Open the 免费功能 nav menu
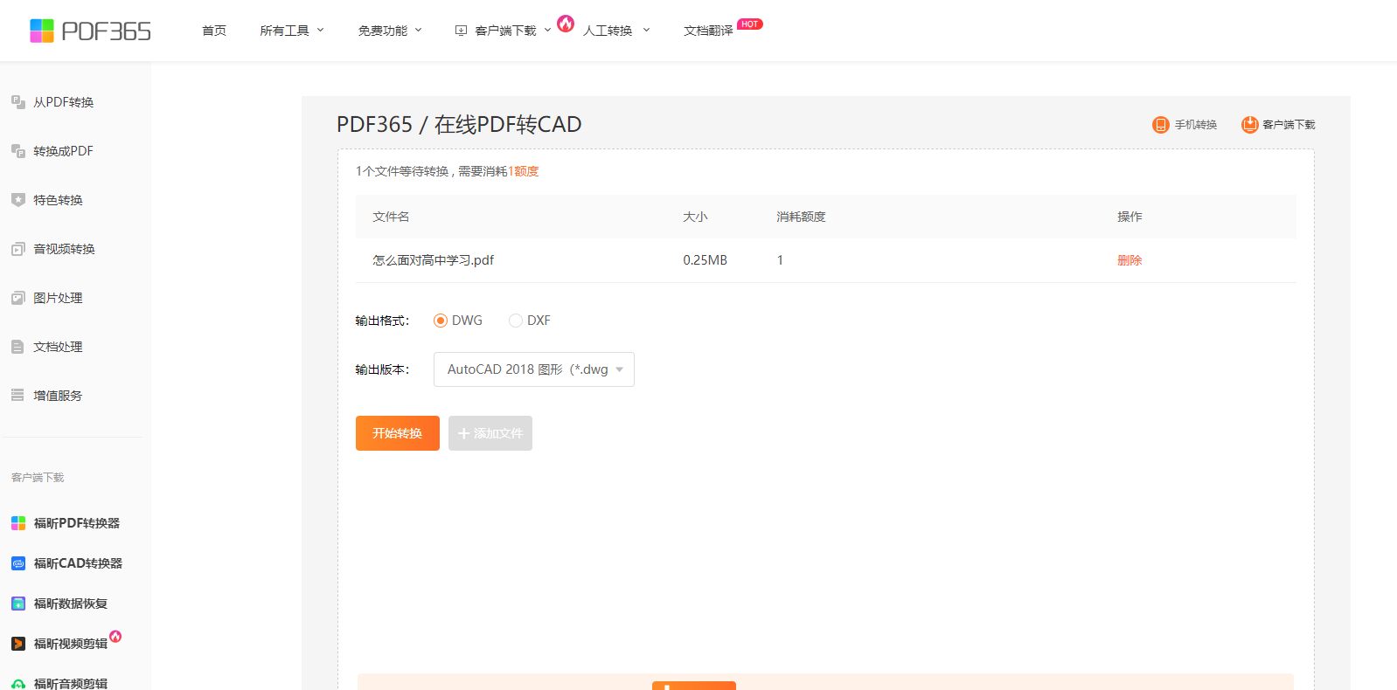The height and width of the screenshot is (690, 1397). [382, 31]
